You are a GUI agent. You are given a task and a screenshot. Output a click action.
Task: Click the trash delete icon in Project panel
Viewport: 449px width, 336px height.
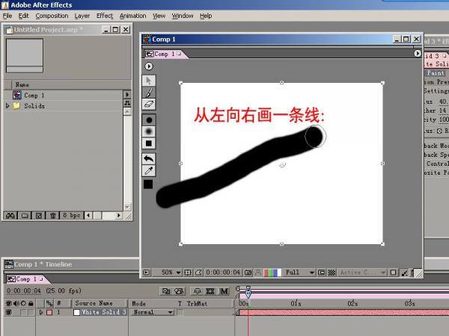[x=52, y=215]
